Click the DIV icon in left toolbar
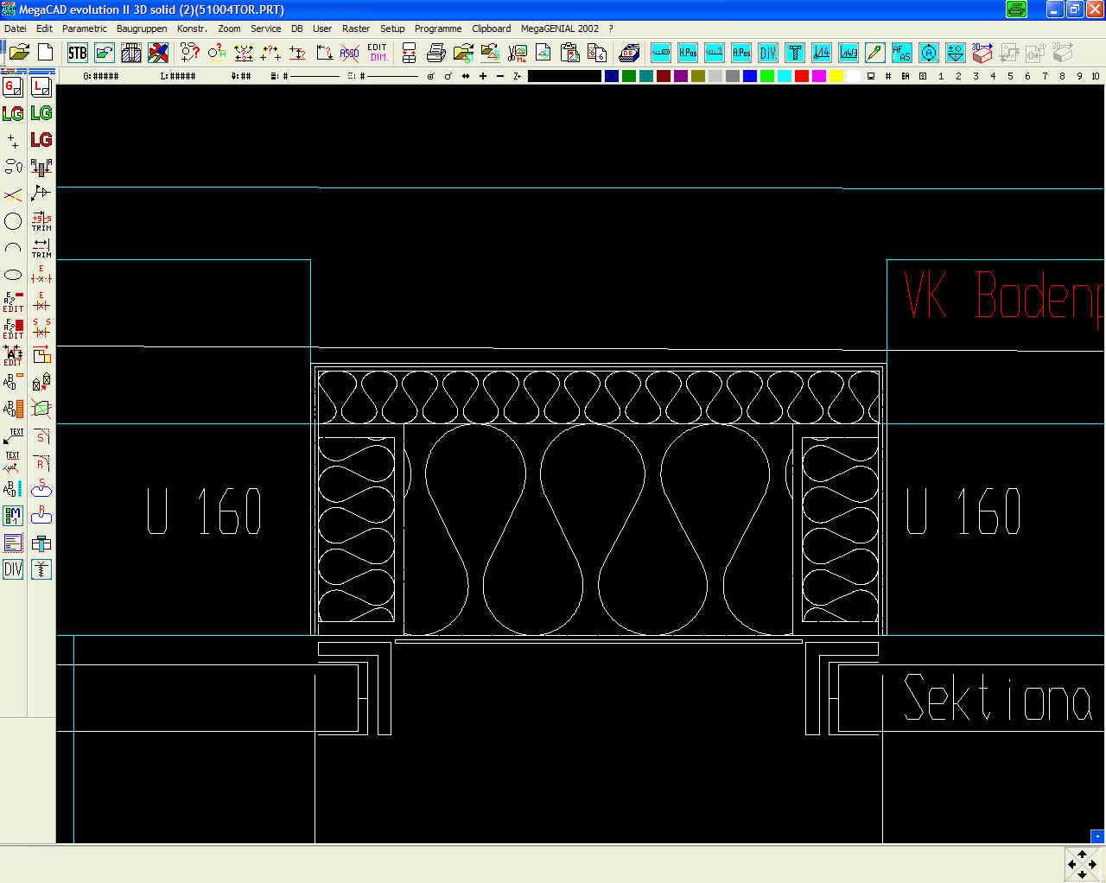Viewport: 1106px width, 883px height. 13,569
